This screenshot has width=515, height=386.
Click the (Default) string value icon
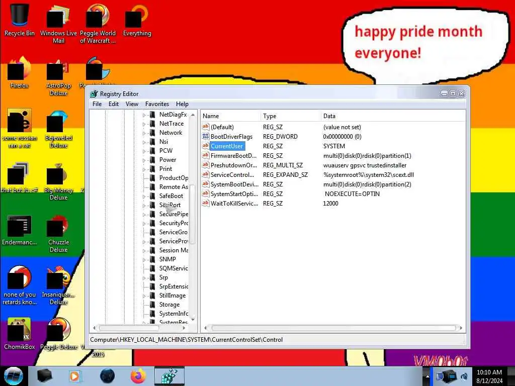pyautogui.click(x=206, y=127)
